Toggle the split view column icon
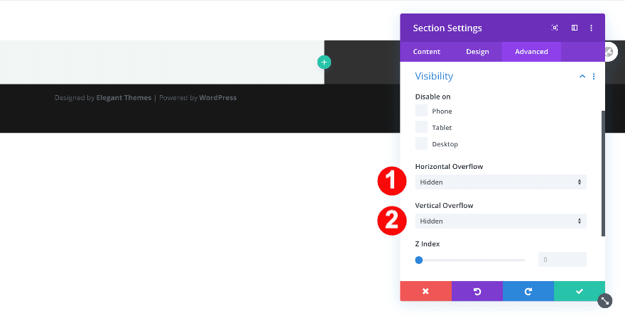The image size is (625, 318). 575,28
